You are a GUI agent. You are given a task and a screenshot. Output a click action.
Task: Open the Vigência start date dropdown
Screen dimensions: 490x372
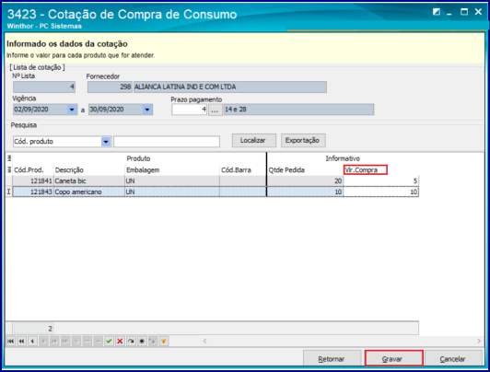[72, 110]
